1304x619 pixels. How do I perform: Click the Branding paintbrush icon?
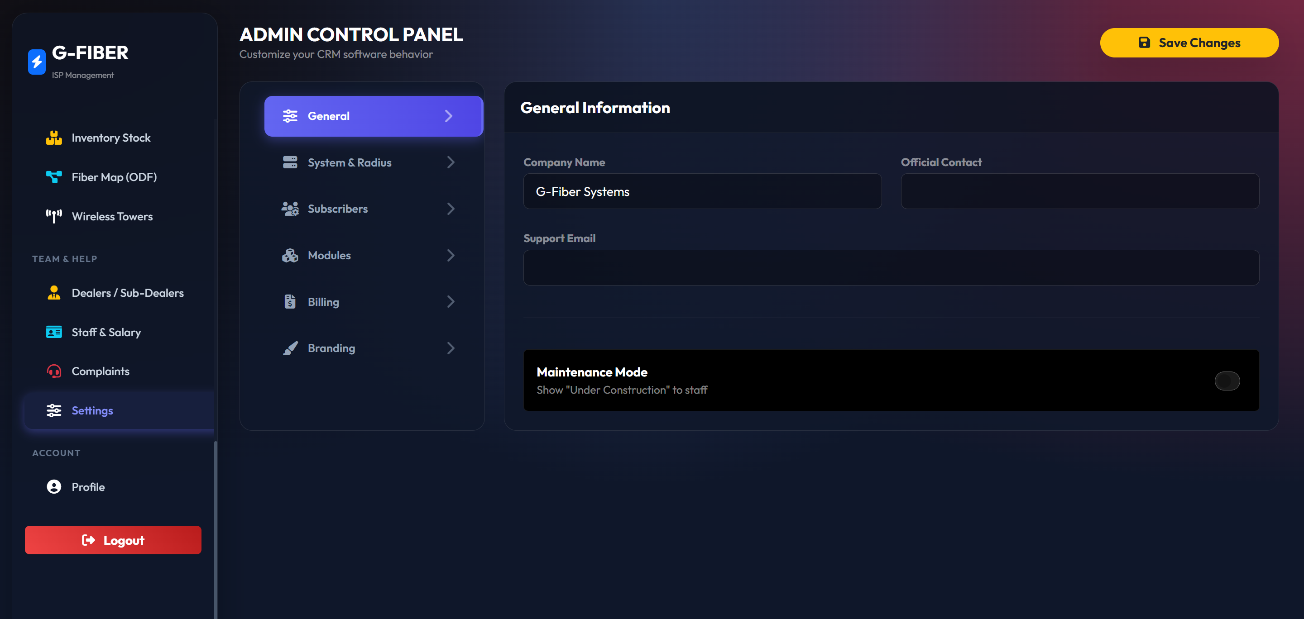[290, 348]
